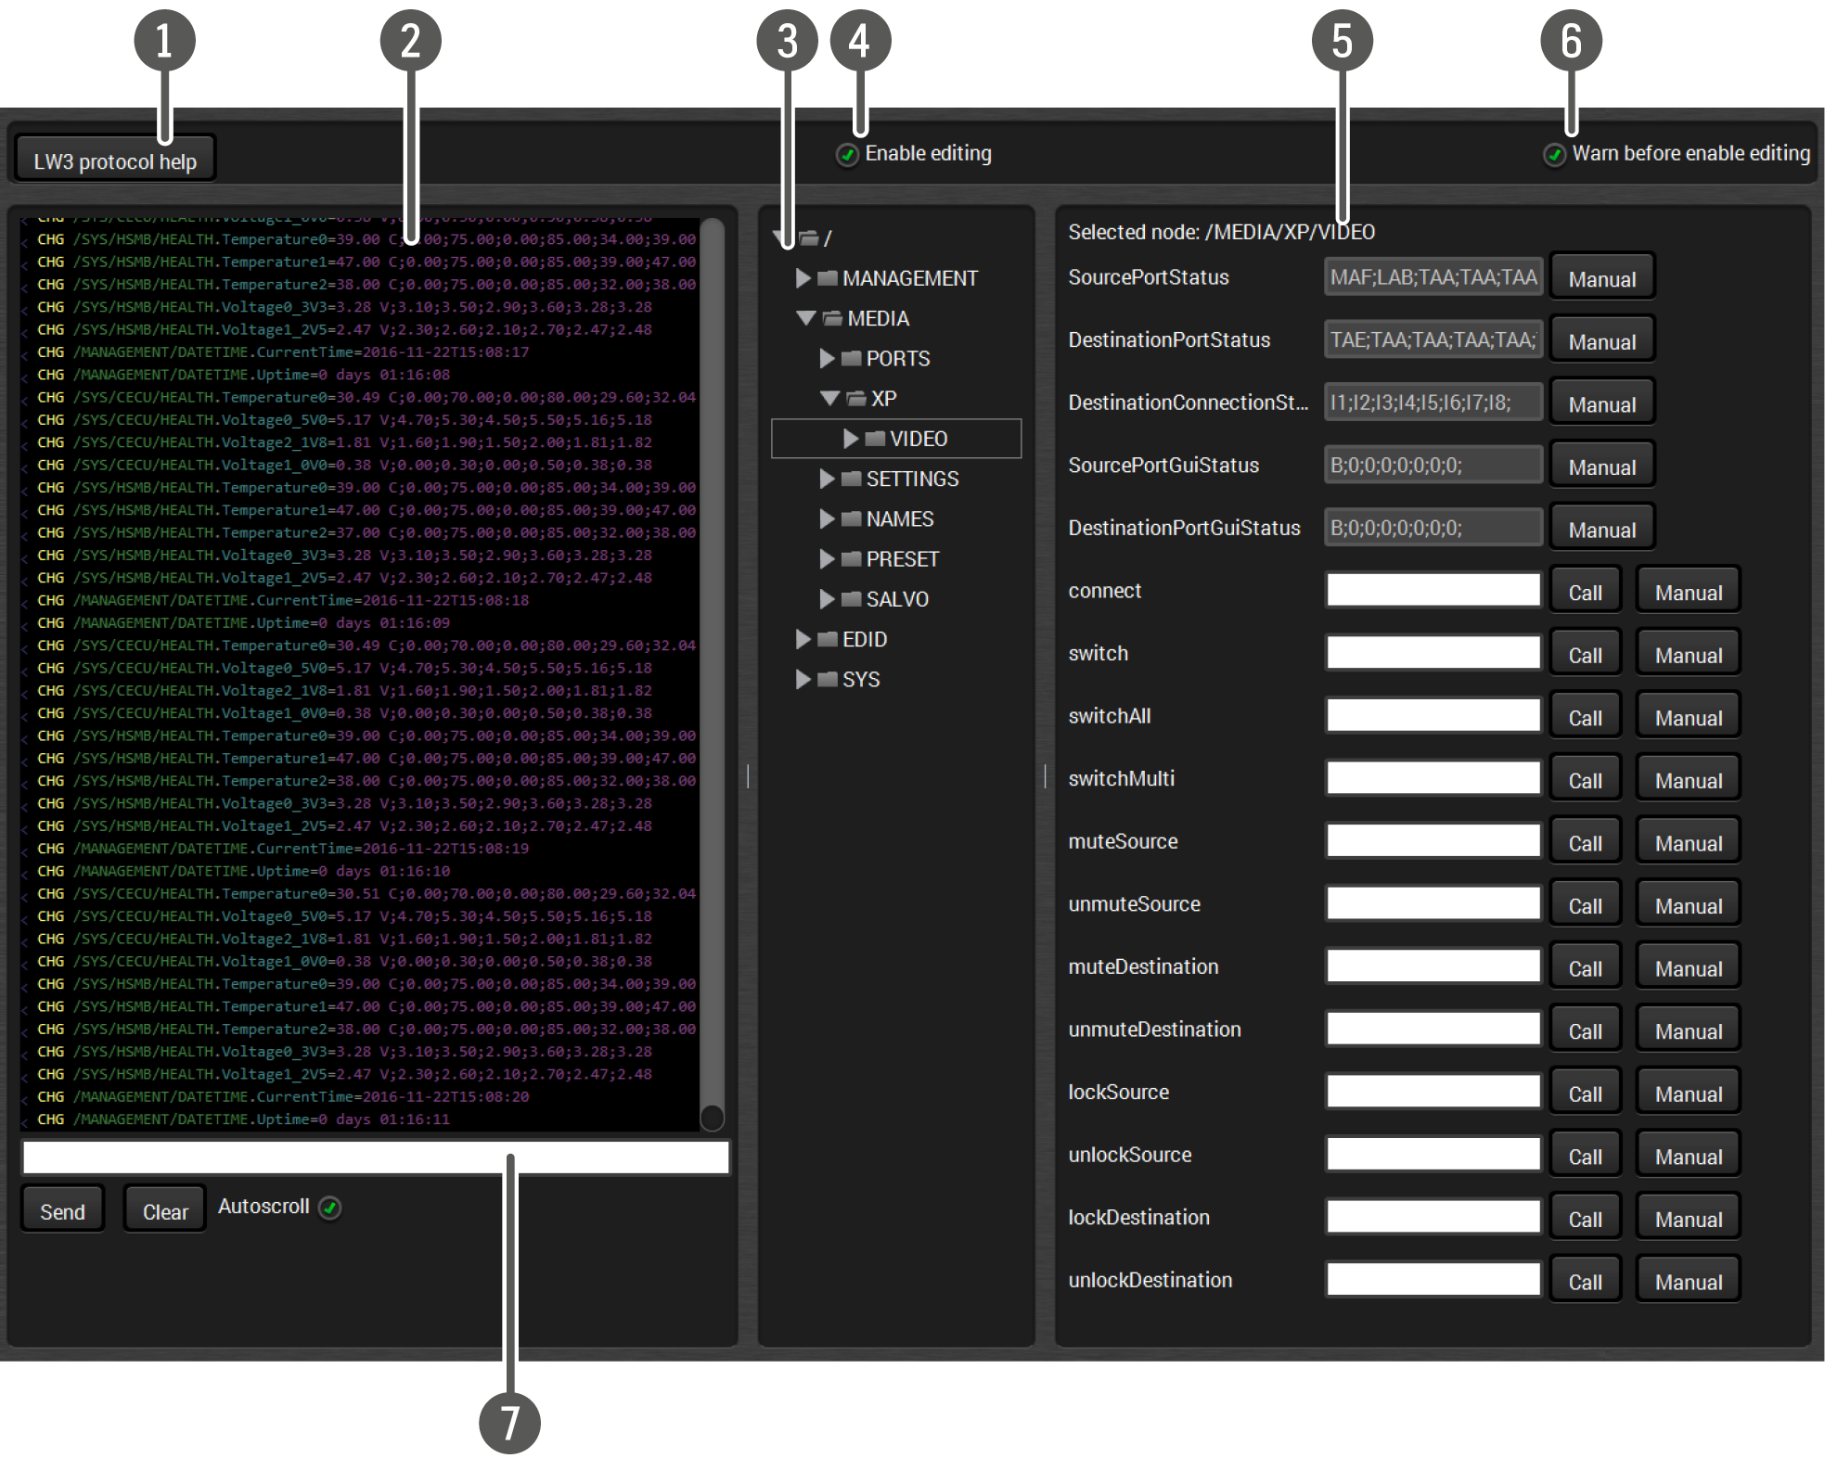Select the PORTS folder icon
1825x1458 pixels.
click(x=851, y=358)
